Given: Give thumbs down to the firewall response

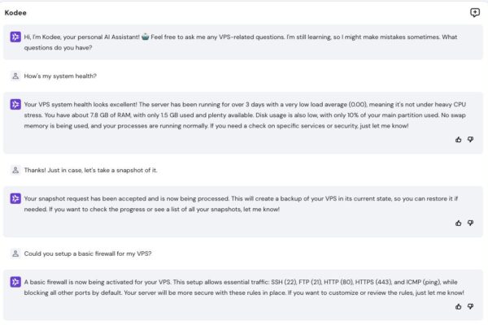Looking at the screenshot, I should [x=471, y=306].
